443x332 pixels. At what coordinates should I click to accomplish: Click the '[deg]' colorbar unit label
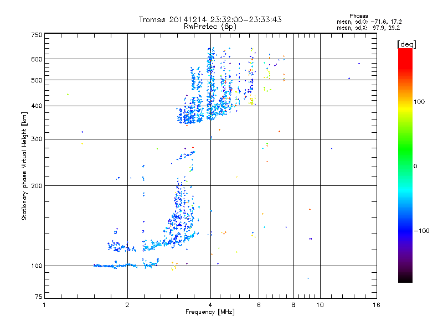click(406, 45)
